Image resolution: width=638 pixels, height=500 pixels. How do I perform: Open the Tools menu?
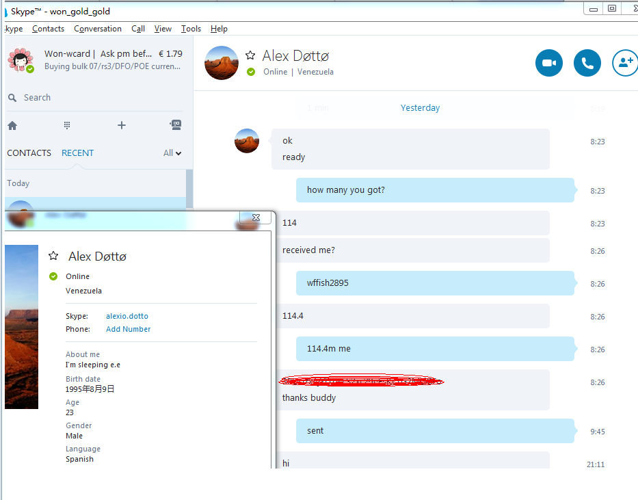191,29
